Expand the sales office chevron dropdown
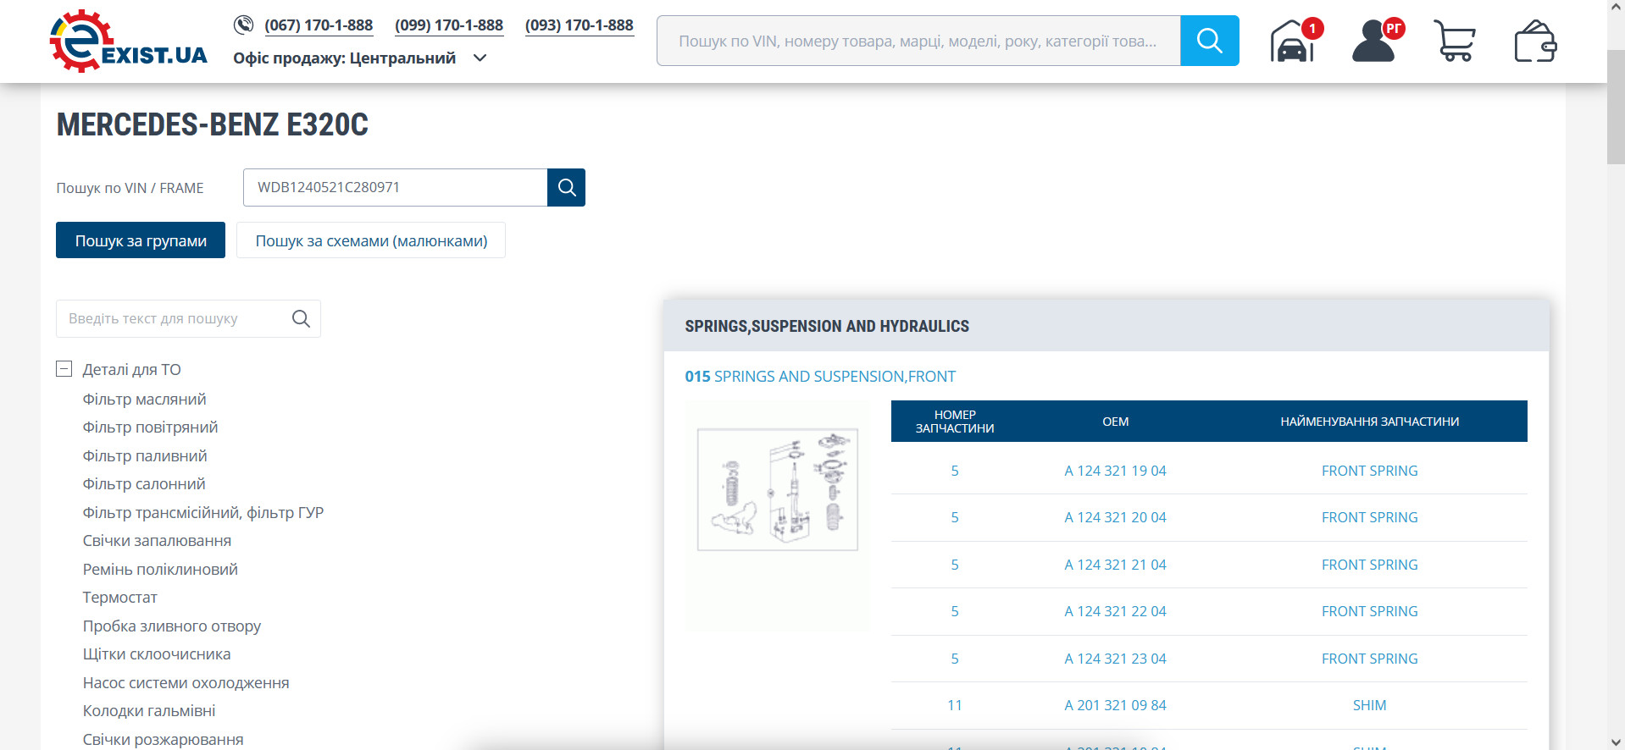This screenshot has width=1625, height=750. [x=480, y=58]
